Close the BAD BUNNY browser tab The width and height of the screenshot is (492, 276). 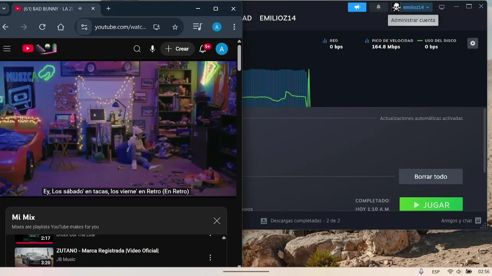click(x=94, y=8)
